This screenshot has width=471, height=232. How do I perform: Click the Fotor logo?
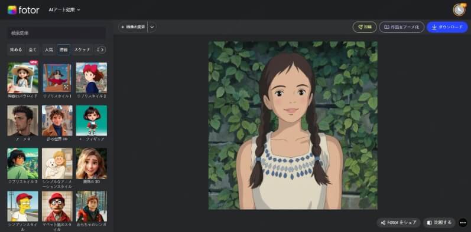[24, 10]
